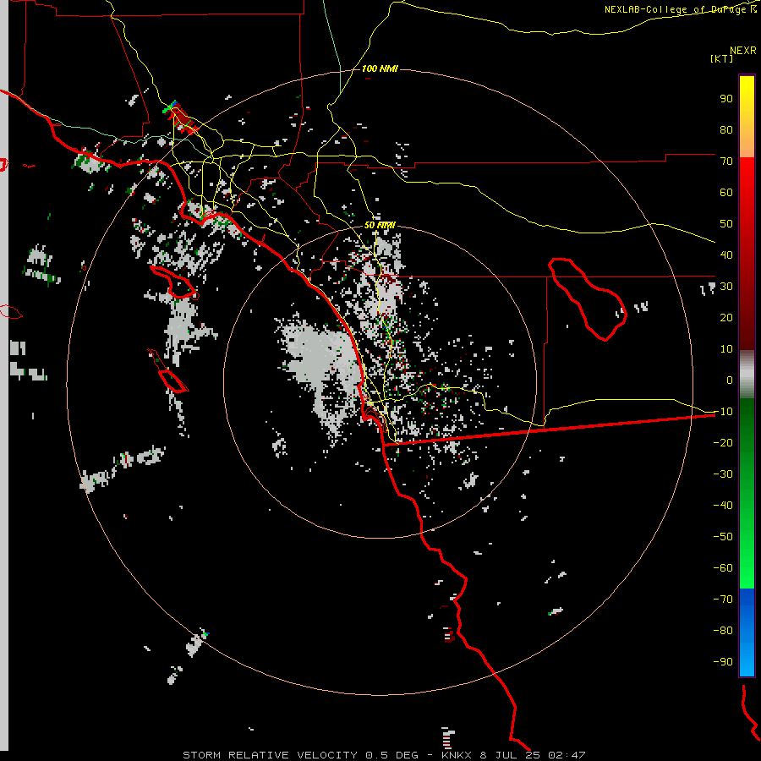Screen dimensions: 761x761
Task: Click the "8 JUL 25" date in caption
Action: pos(510,755)
